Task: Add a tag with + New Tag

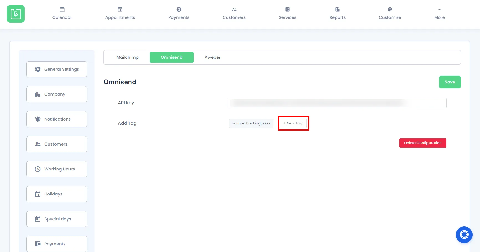Action: tap(293, 123)
